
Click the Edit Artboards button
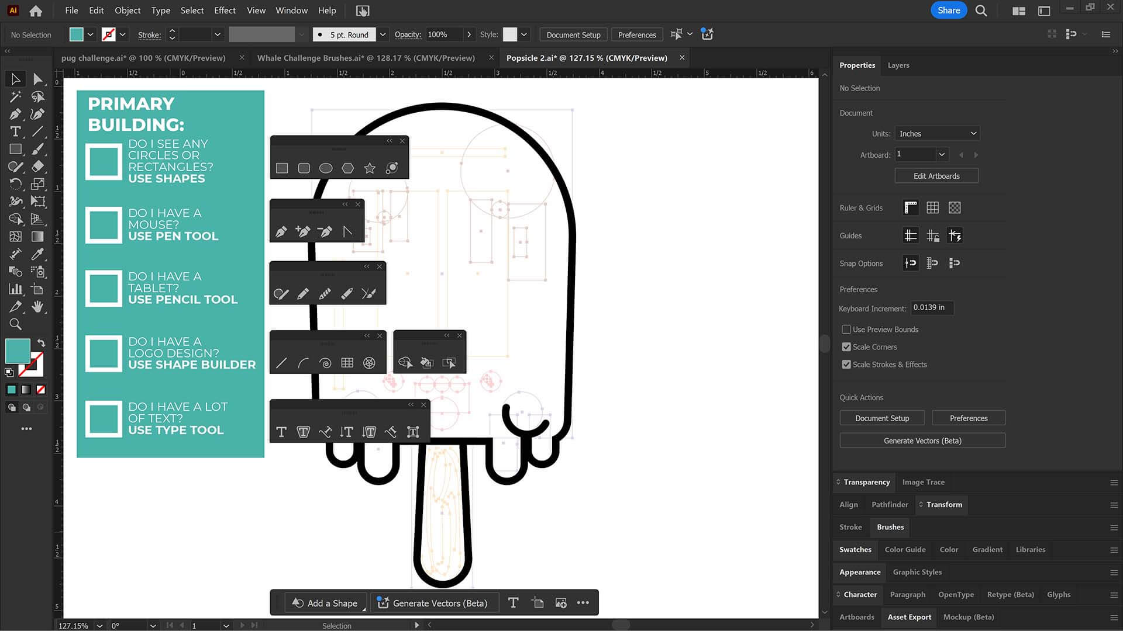pos(936,176)
